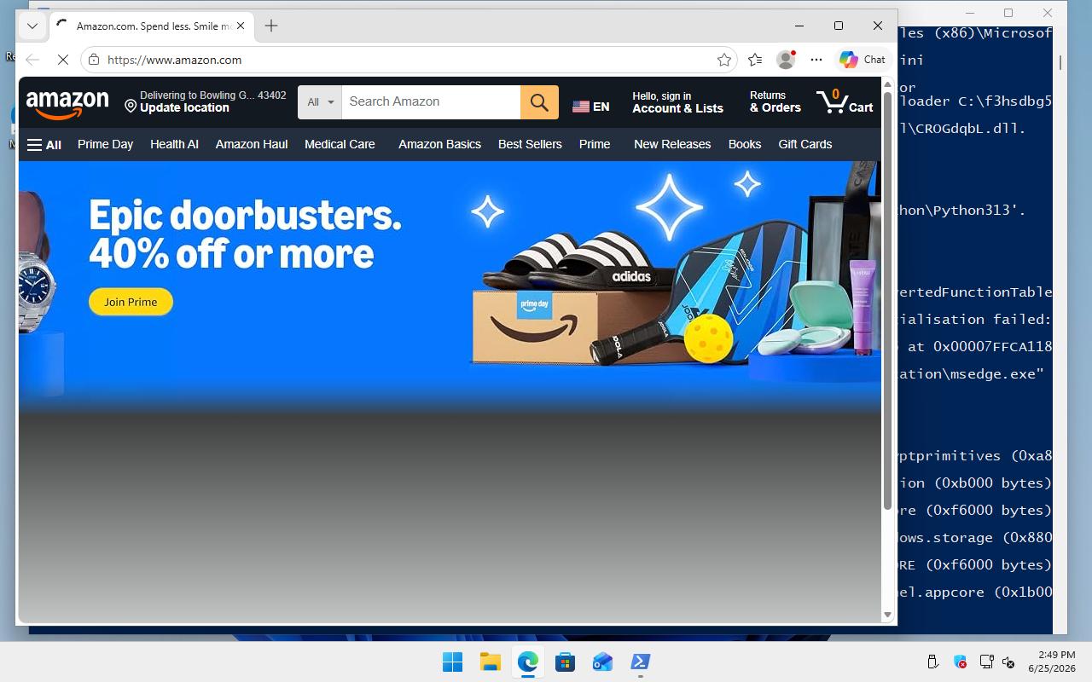Minimize the Edge browser window
The height and width of the screenshot is (682, 1092).
click(799, 26)
